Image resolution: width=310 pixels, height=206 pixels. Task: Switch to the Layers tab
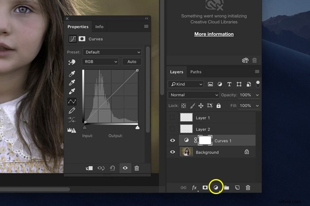click(177, 72)
